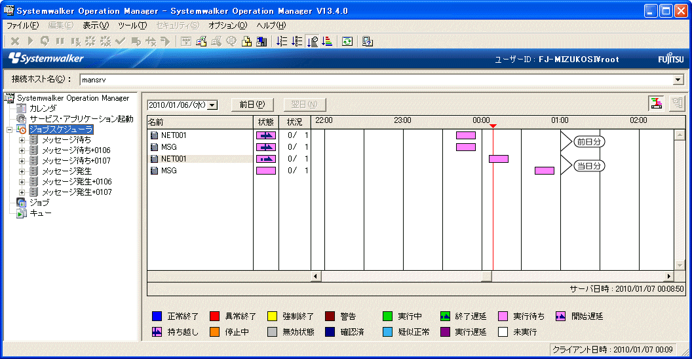692x359 pixels.
Task: Open the ツール(T) menu
Action: click(132, 26)
